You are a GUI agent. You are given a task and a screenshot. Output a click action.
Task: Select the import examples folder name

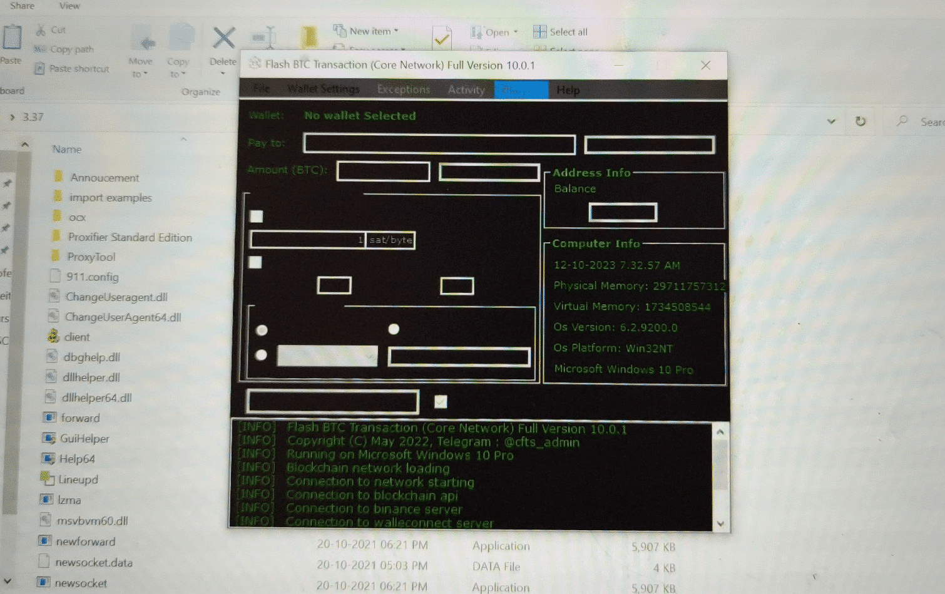pos(111,197)
